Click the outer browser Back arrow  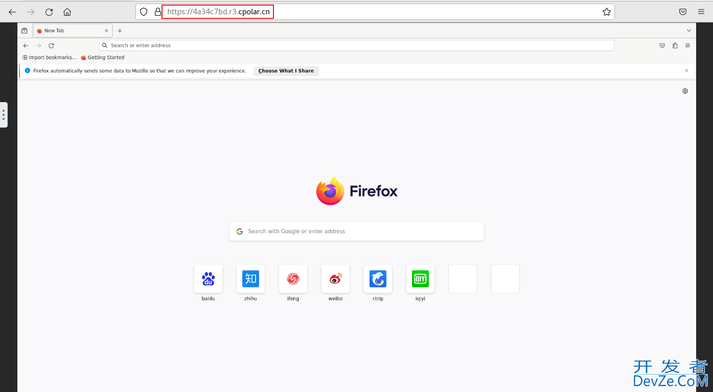coord(12,12)
